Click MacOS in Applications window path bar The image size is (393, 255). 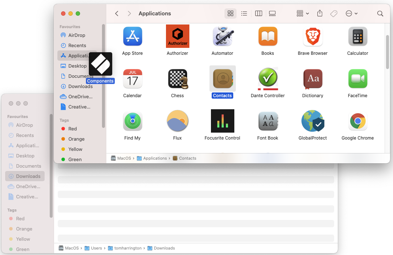[121, 158]
